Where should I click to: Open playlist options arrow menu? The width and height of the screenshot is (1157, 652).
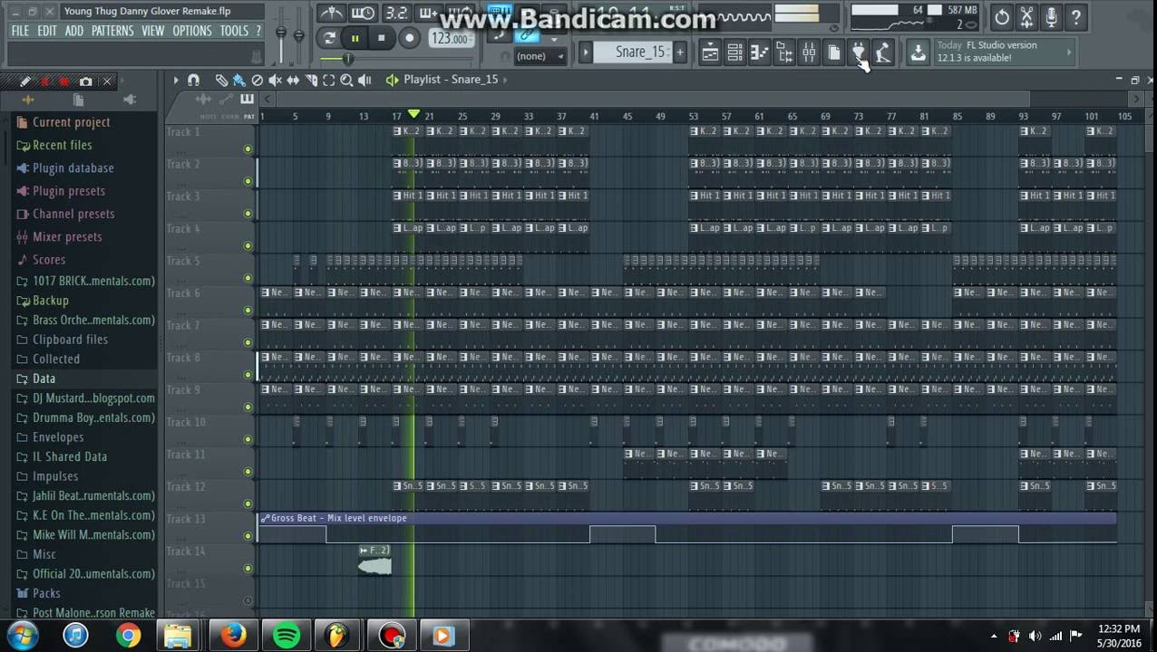(x=176, y=80)
